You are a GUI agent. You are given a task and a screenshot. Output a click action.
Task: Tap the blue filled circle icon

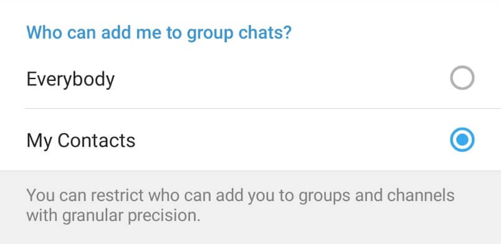(462, 139)
